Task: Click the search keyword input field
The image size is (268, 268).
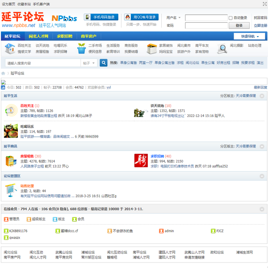Action: pos(42,63)
